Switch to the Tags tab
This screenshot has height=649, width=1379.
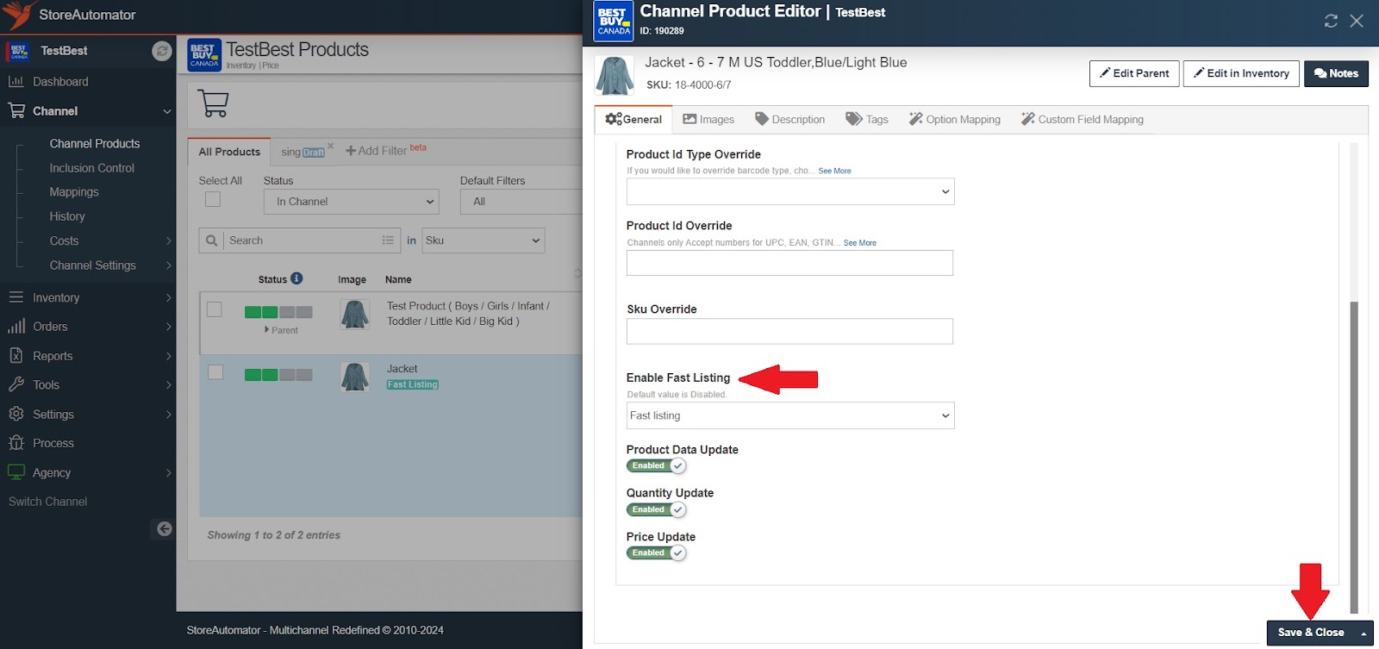tap(867, 120)
